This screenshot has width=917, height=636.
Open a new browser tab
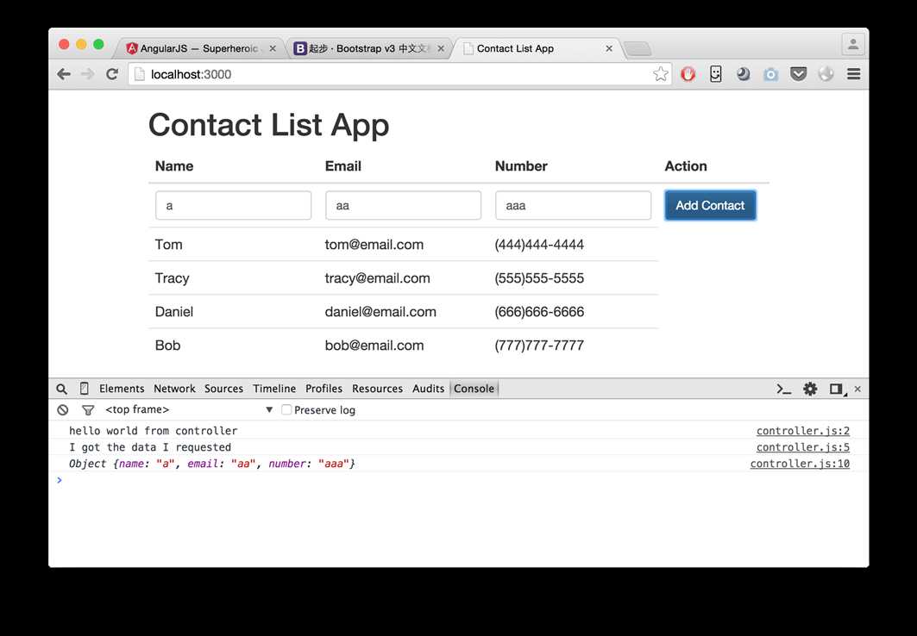point(638,50)
